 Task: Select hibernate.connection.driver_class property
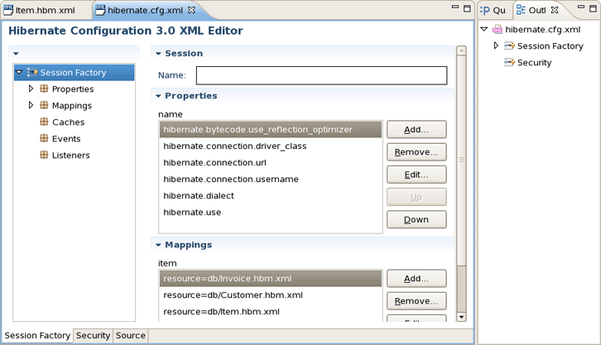tap(271, 146)
